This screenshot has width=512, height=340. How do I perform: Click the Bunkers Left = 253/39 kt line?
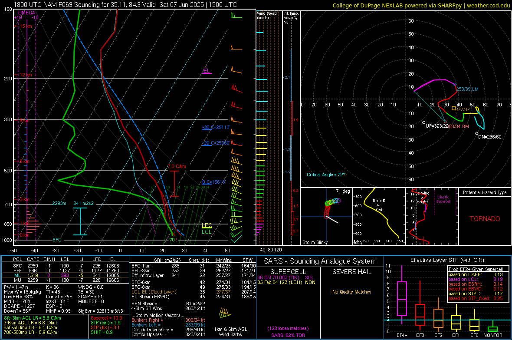coord(168,325)
